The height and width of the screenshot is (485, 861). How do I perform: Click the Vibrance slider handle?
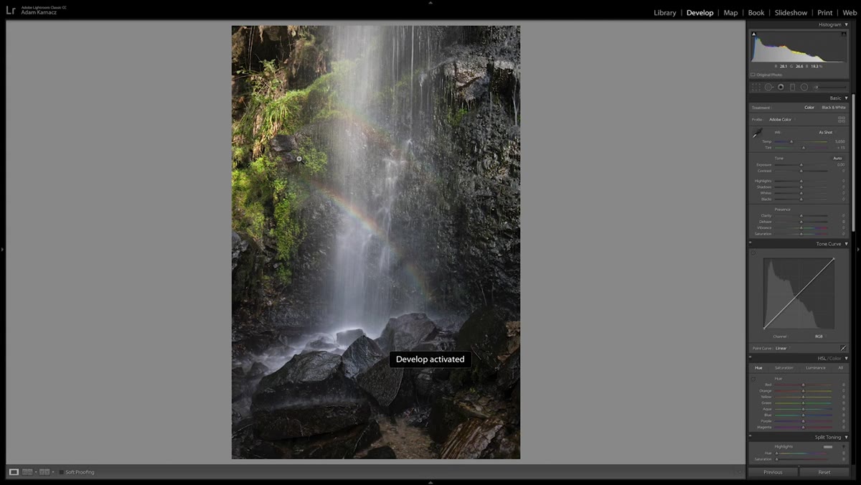(801, 227)
